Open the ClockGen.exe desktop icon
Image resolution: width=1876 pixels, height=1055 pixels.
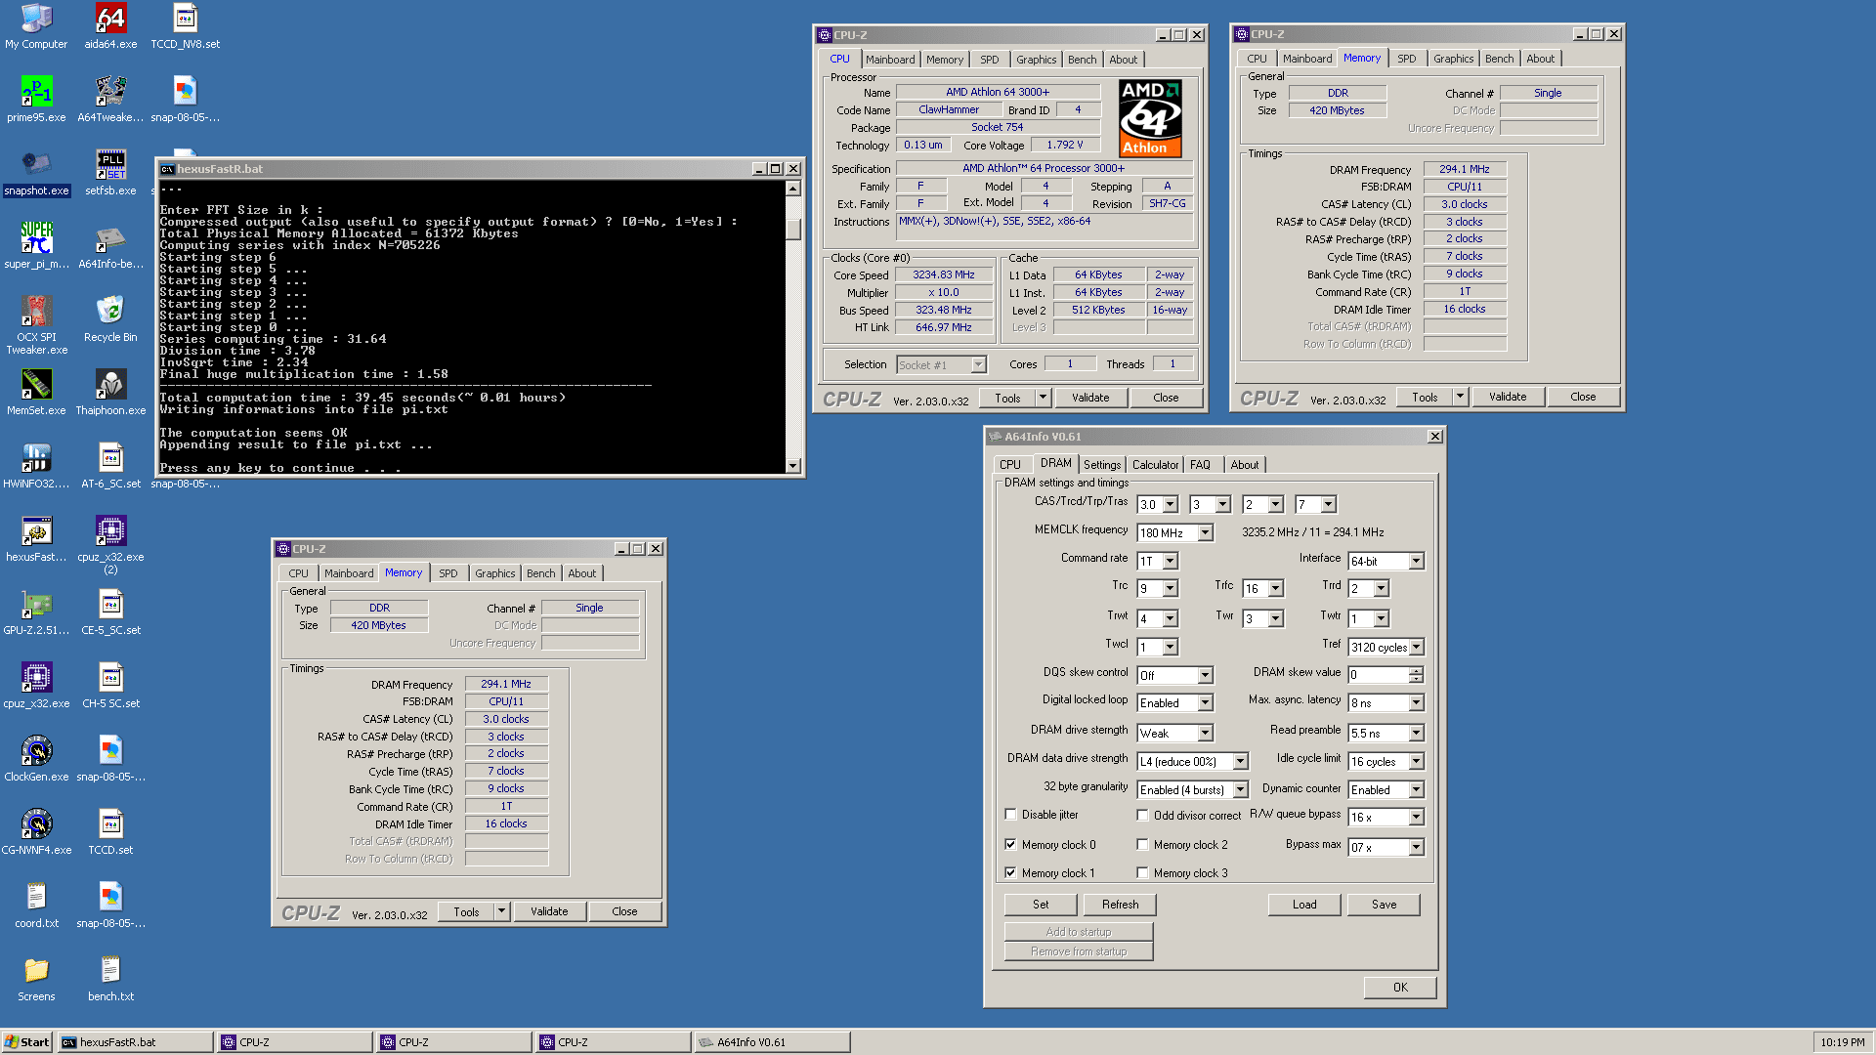point(36,759)
